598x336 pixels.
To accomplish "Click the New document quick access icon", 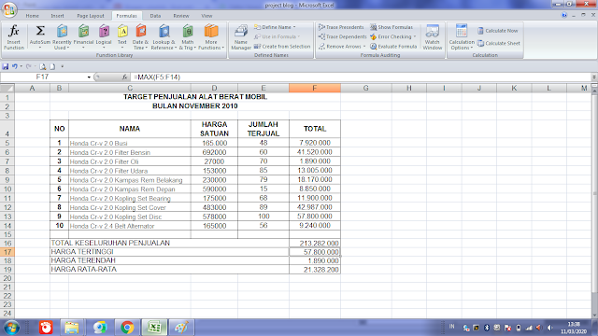I will 52,66.
